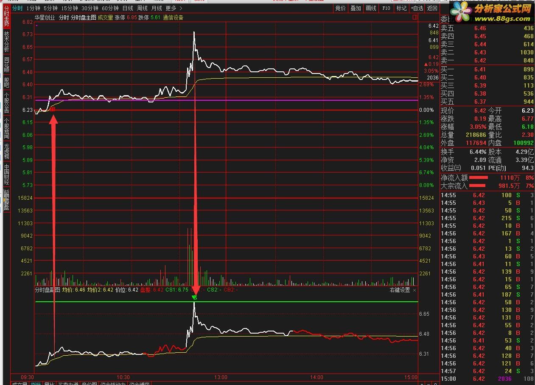Select the 60分钟 period tab
This screenshot has height=385, width=535.
pyautogui.click(x=110, y=8)
